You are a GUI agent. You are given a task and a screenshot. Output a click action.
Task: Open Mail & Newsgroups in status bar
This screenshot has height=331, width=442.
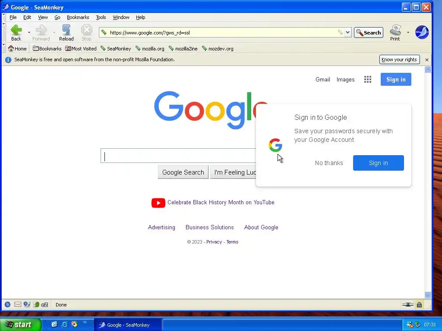click(17, 305)
